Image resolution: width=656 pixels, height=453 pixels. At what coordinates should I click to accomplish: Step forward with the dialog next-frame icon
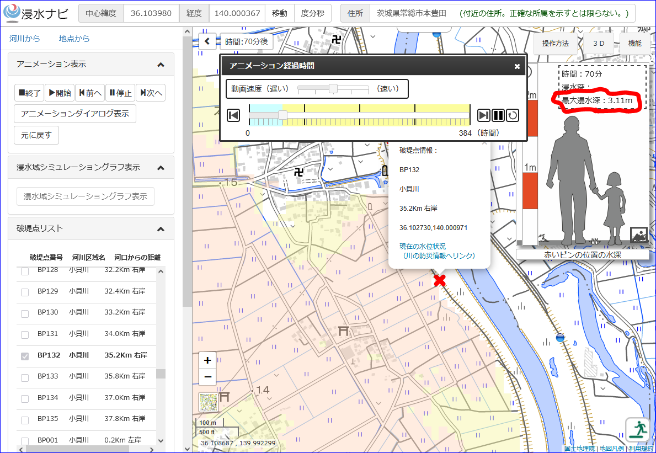click(484, 115)
